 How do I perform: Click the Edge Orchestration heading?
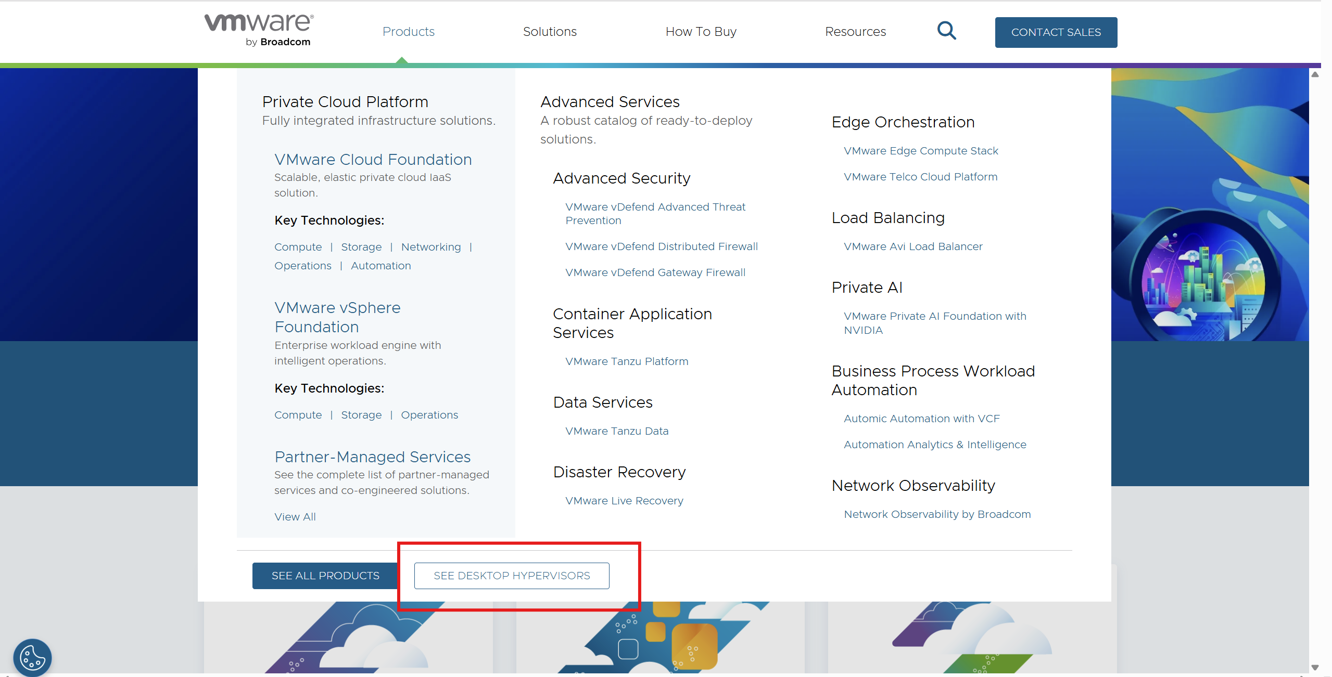[x=903, y=122]
